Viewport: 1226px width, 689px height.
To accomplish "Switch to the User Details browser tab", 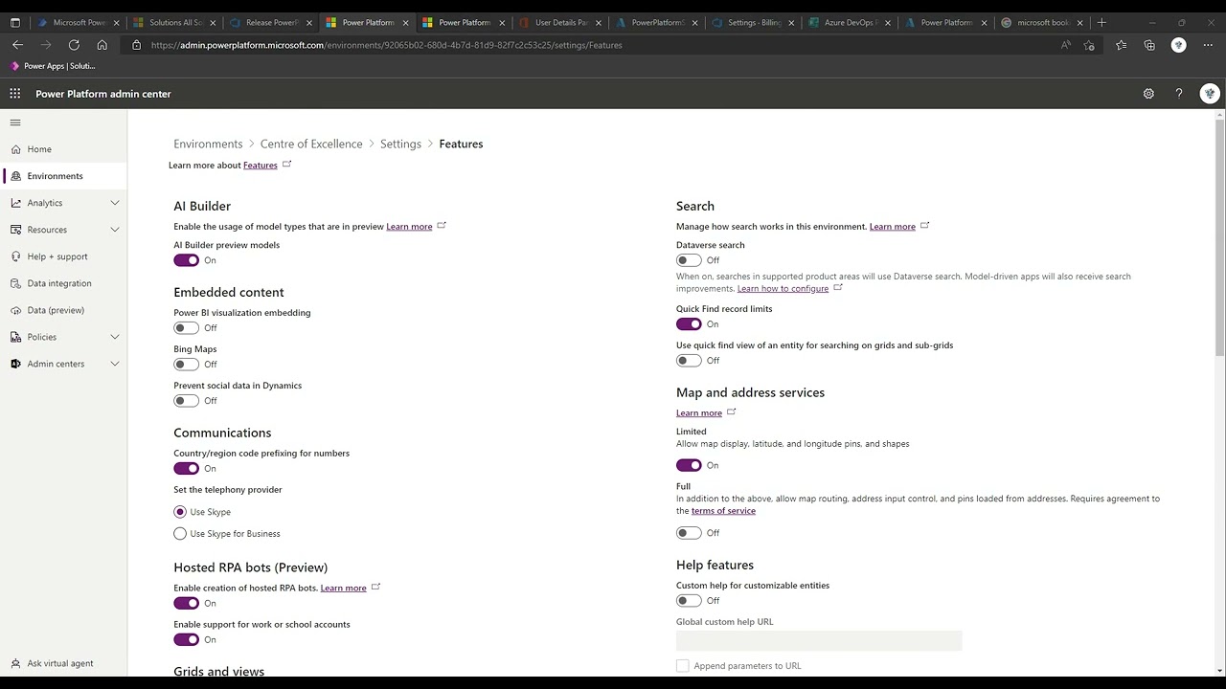I will click(x=559, y=22).
